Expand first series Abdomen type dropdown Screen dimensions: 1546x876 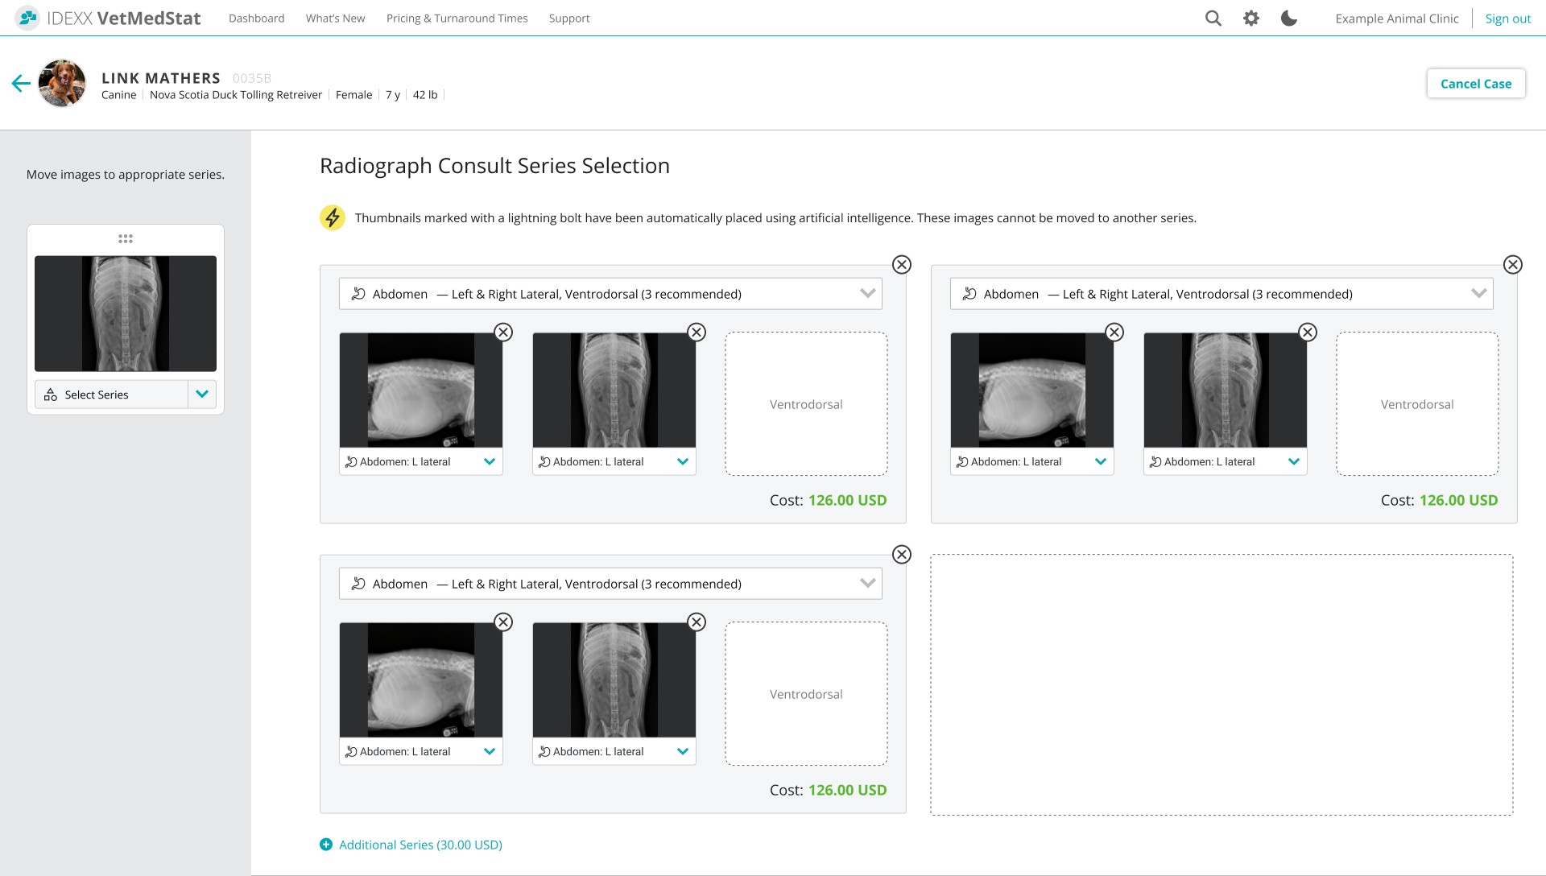tap(867, 294)
